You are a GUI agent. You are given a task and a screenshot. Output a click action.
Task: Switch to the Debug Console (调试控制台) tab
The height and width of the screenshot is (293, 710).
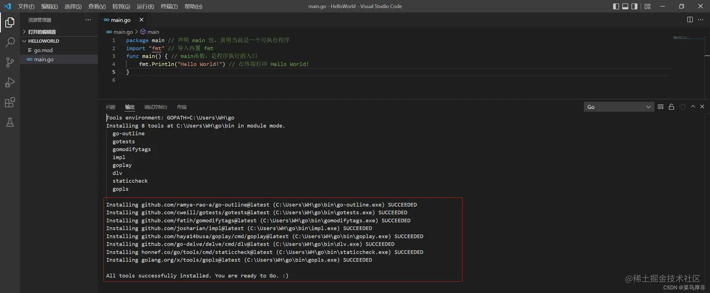pyautogui.click(x=156, y=107)
